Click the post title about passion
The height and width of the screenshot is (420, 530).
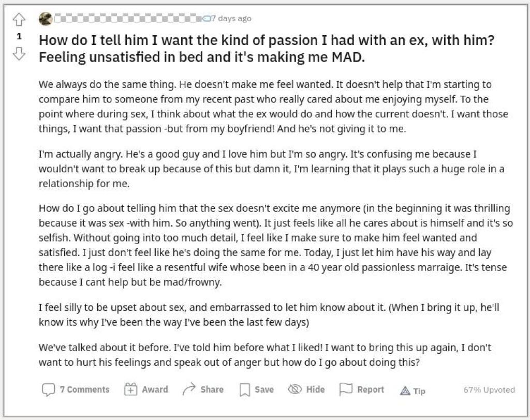click(267, 49)
